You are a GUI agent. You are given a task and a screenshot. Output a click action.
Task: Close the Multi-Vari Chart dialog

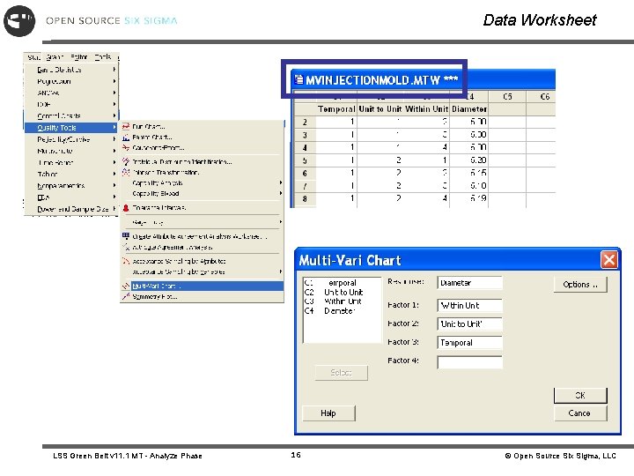pos(609,260)
